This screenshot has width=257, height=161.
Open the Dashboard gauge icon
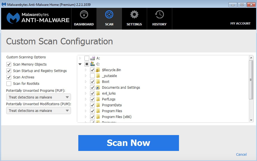pyautogui.click(x=84, y=15)
